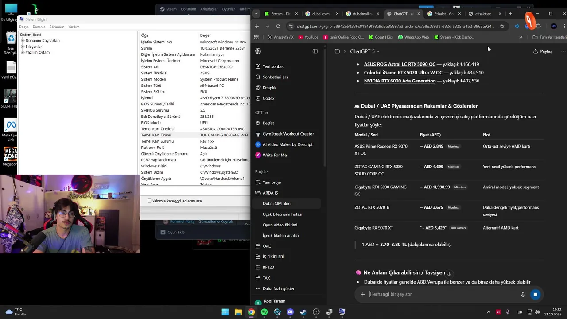The image size is (567, 319).
Task: Open the Dubai SIM alımı chat
Action: (x=287, y=203)
